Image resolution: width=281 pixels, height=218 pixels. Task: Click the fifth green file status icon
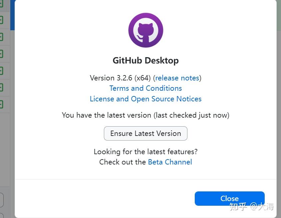1,70
